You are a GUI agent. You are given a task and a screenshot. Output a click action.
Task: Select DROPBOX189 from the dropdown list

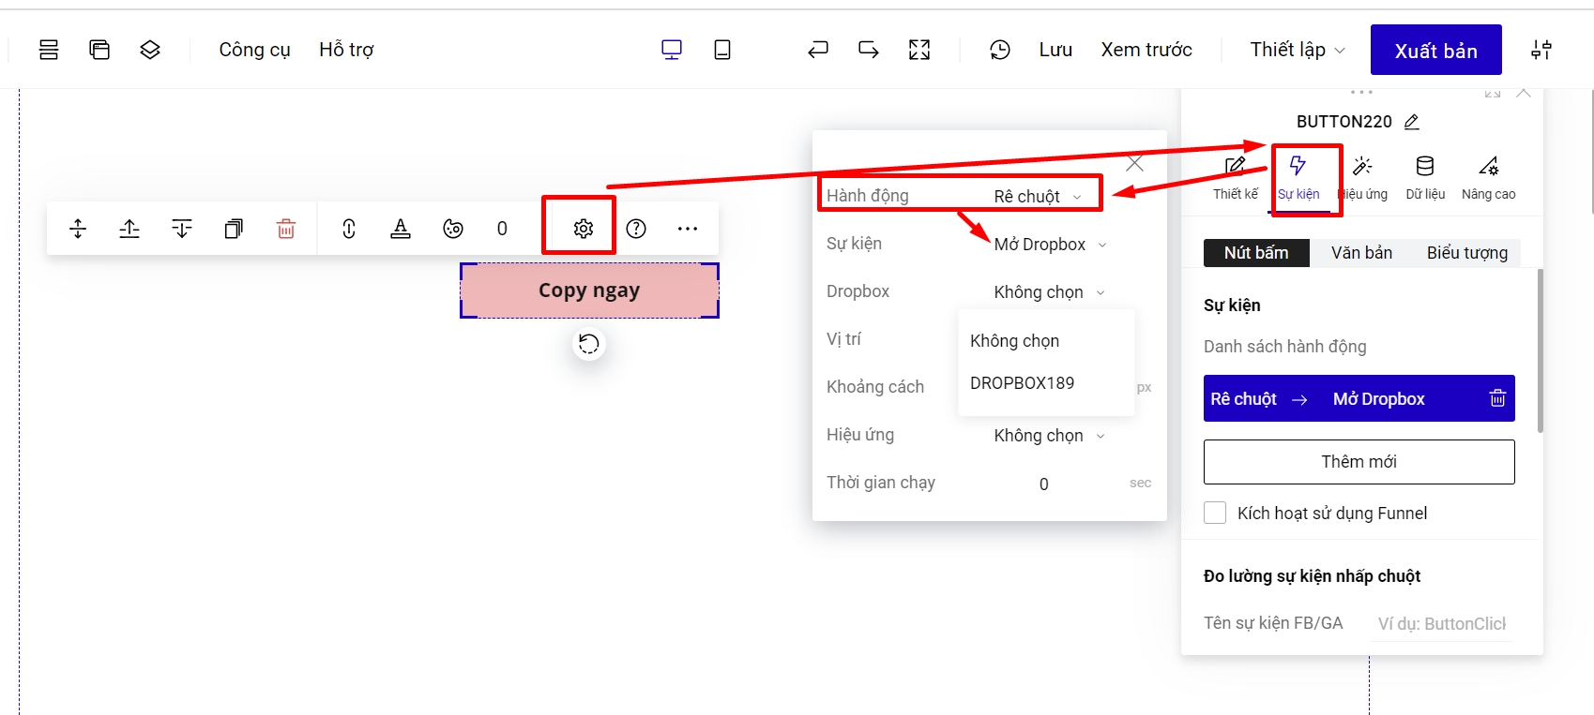tap(1022, 383)
